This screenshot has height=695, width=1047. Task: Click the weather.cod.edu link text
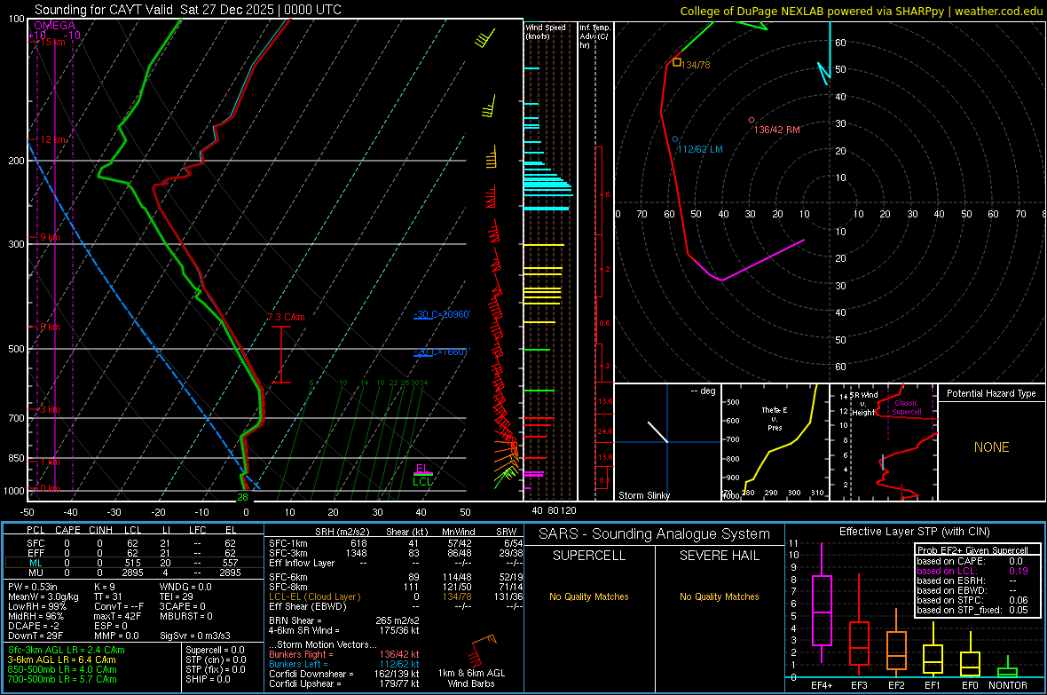997,11
